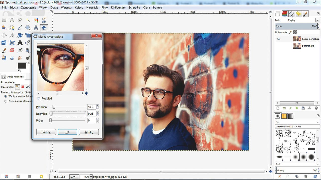Select the Smudge tool
Image resolution: width=321 pixels, height=180 pixels.
(20, 58)
